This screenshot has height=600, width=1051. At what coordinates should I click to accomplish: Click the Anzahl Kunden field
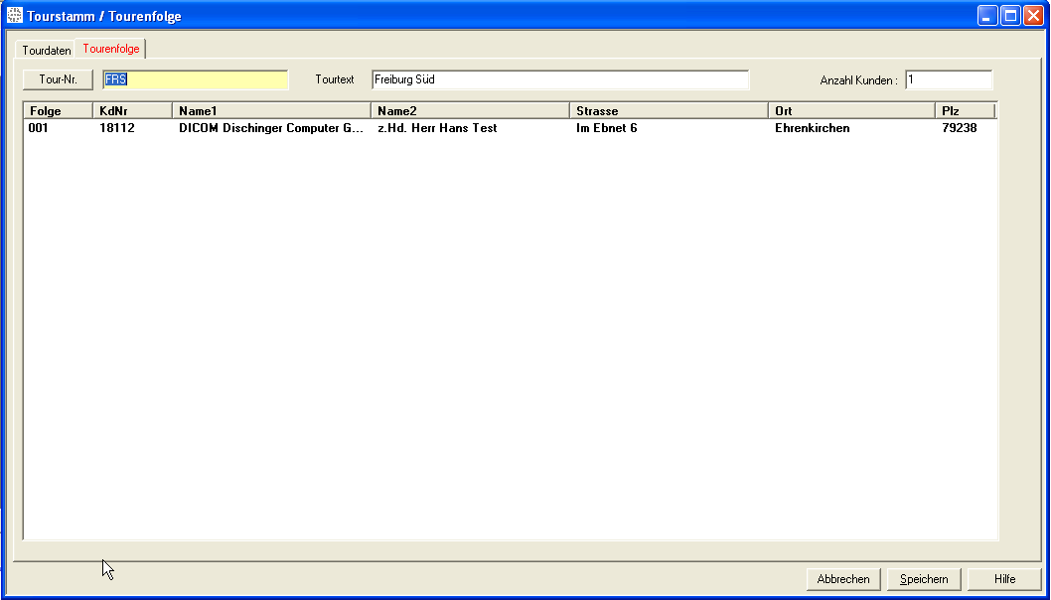[948, 79]
